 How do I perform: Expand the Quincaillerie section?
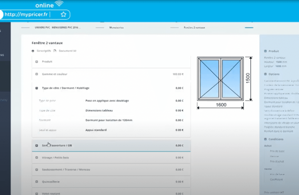(x=37, y=182)
